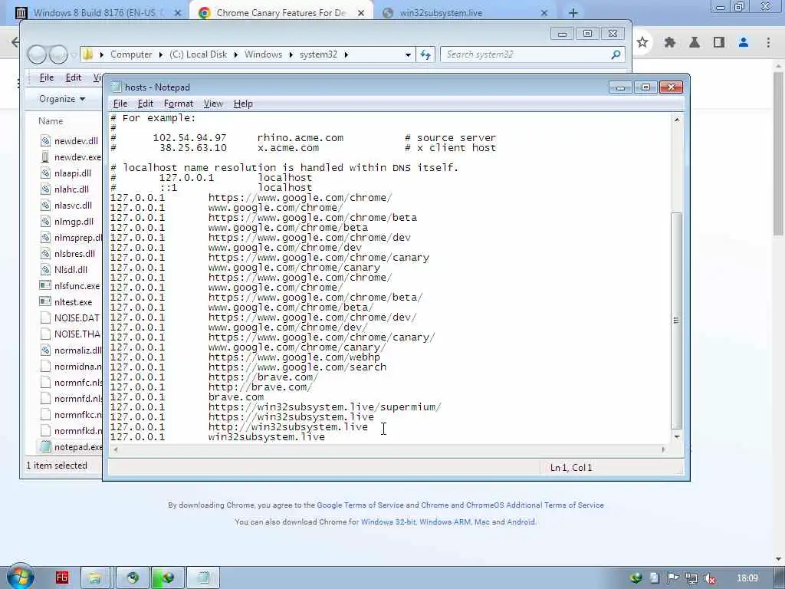785x589 pixels.
Task: Open the red FG taskbar icon
Action: [62, 577]
